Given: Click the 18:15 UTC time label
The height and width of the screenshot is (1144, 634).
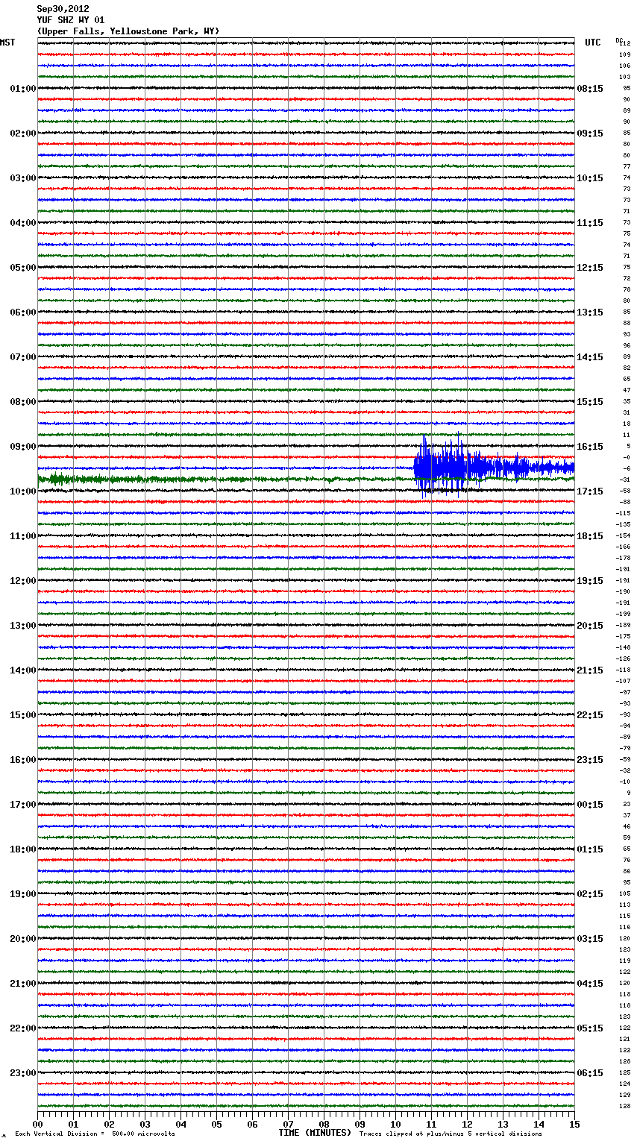Looking at the screenshot, I should tap(590, 536).
